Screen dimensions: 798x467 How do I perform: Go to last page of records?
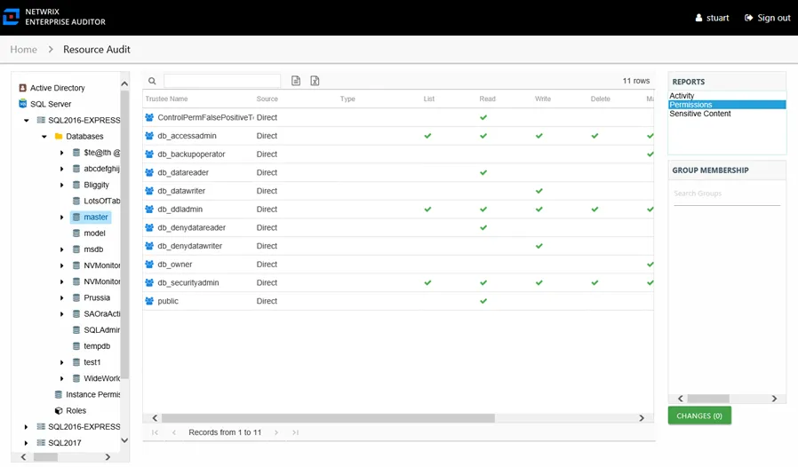click(295, 432)
